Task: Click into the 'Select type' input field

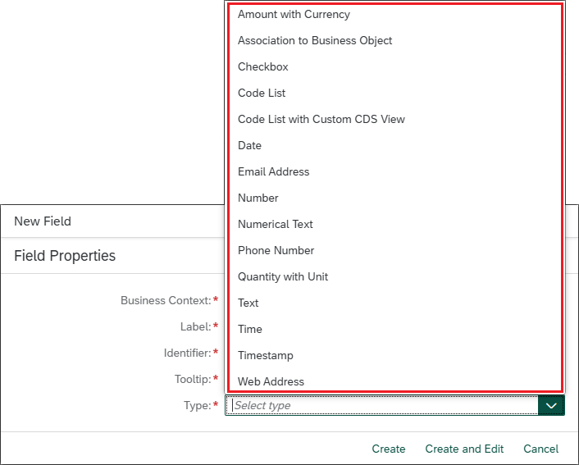Action: click(381, 405)
